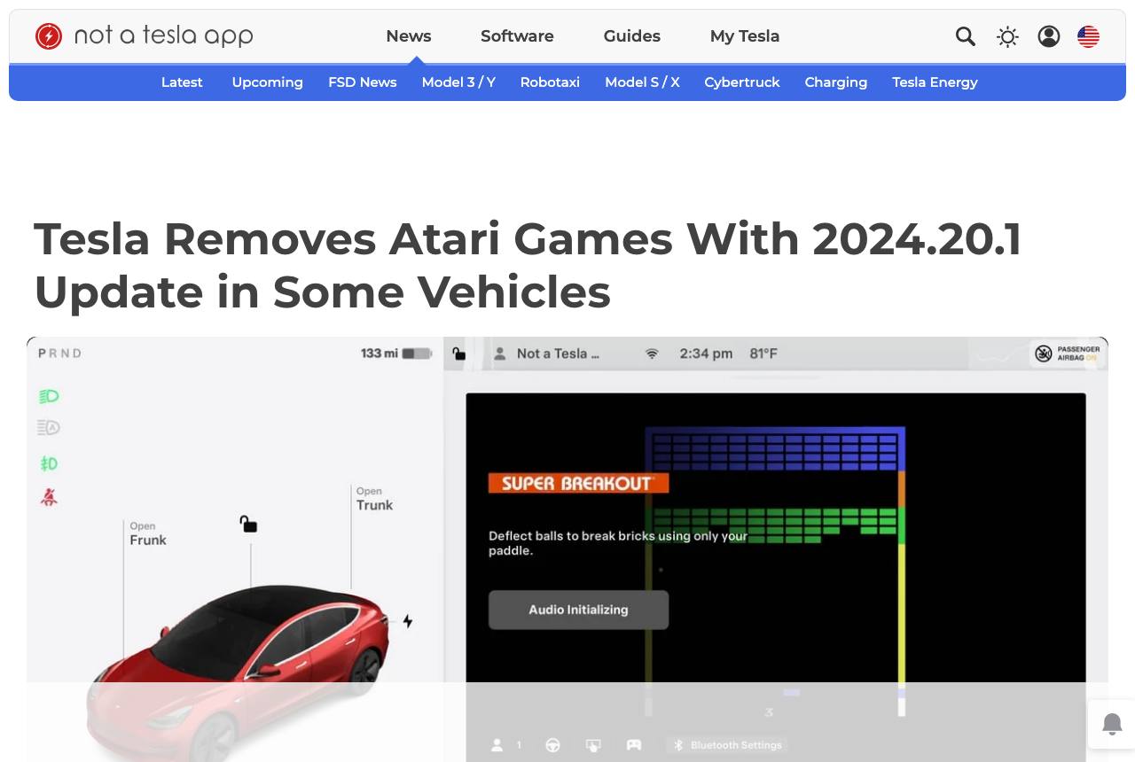This screenshot has width=1135, height=762.
Task: Change region using the US flag icon
Action: click(1088, 36)
